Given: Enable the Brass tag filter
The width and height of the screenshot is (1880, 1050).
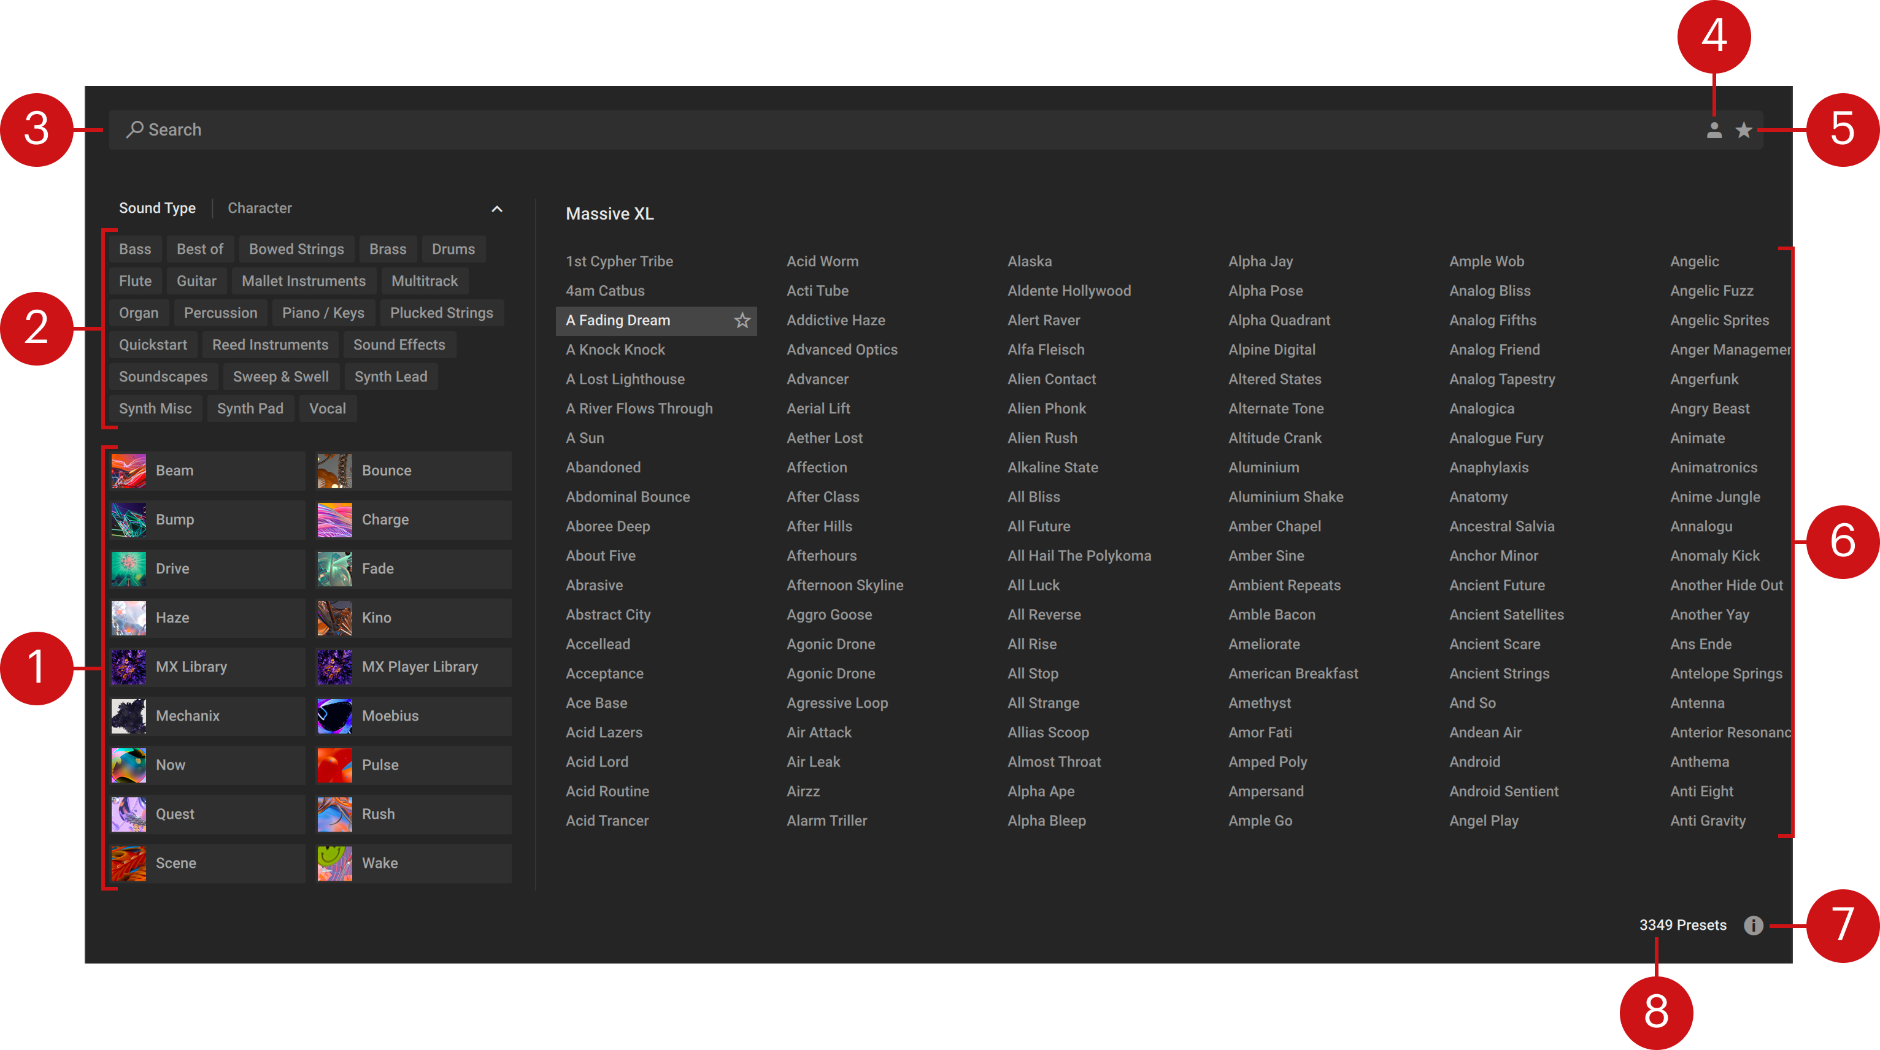Looking at the screenshot, I should coord(388,250).
